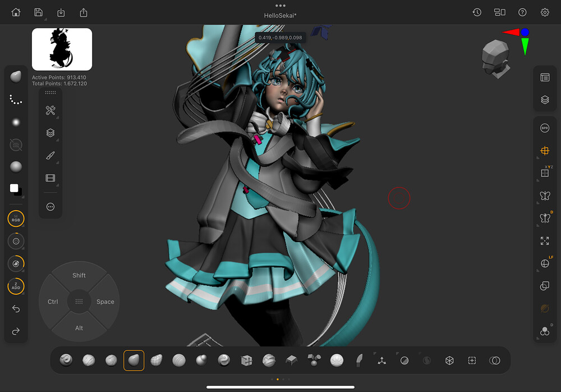Click the white and black color swatch
The height and width of the screenshot is (392, 561).
point(16,190)
